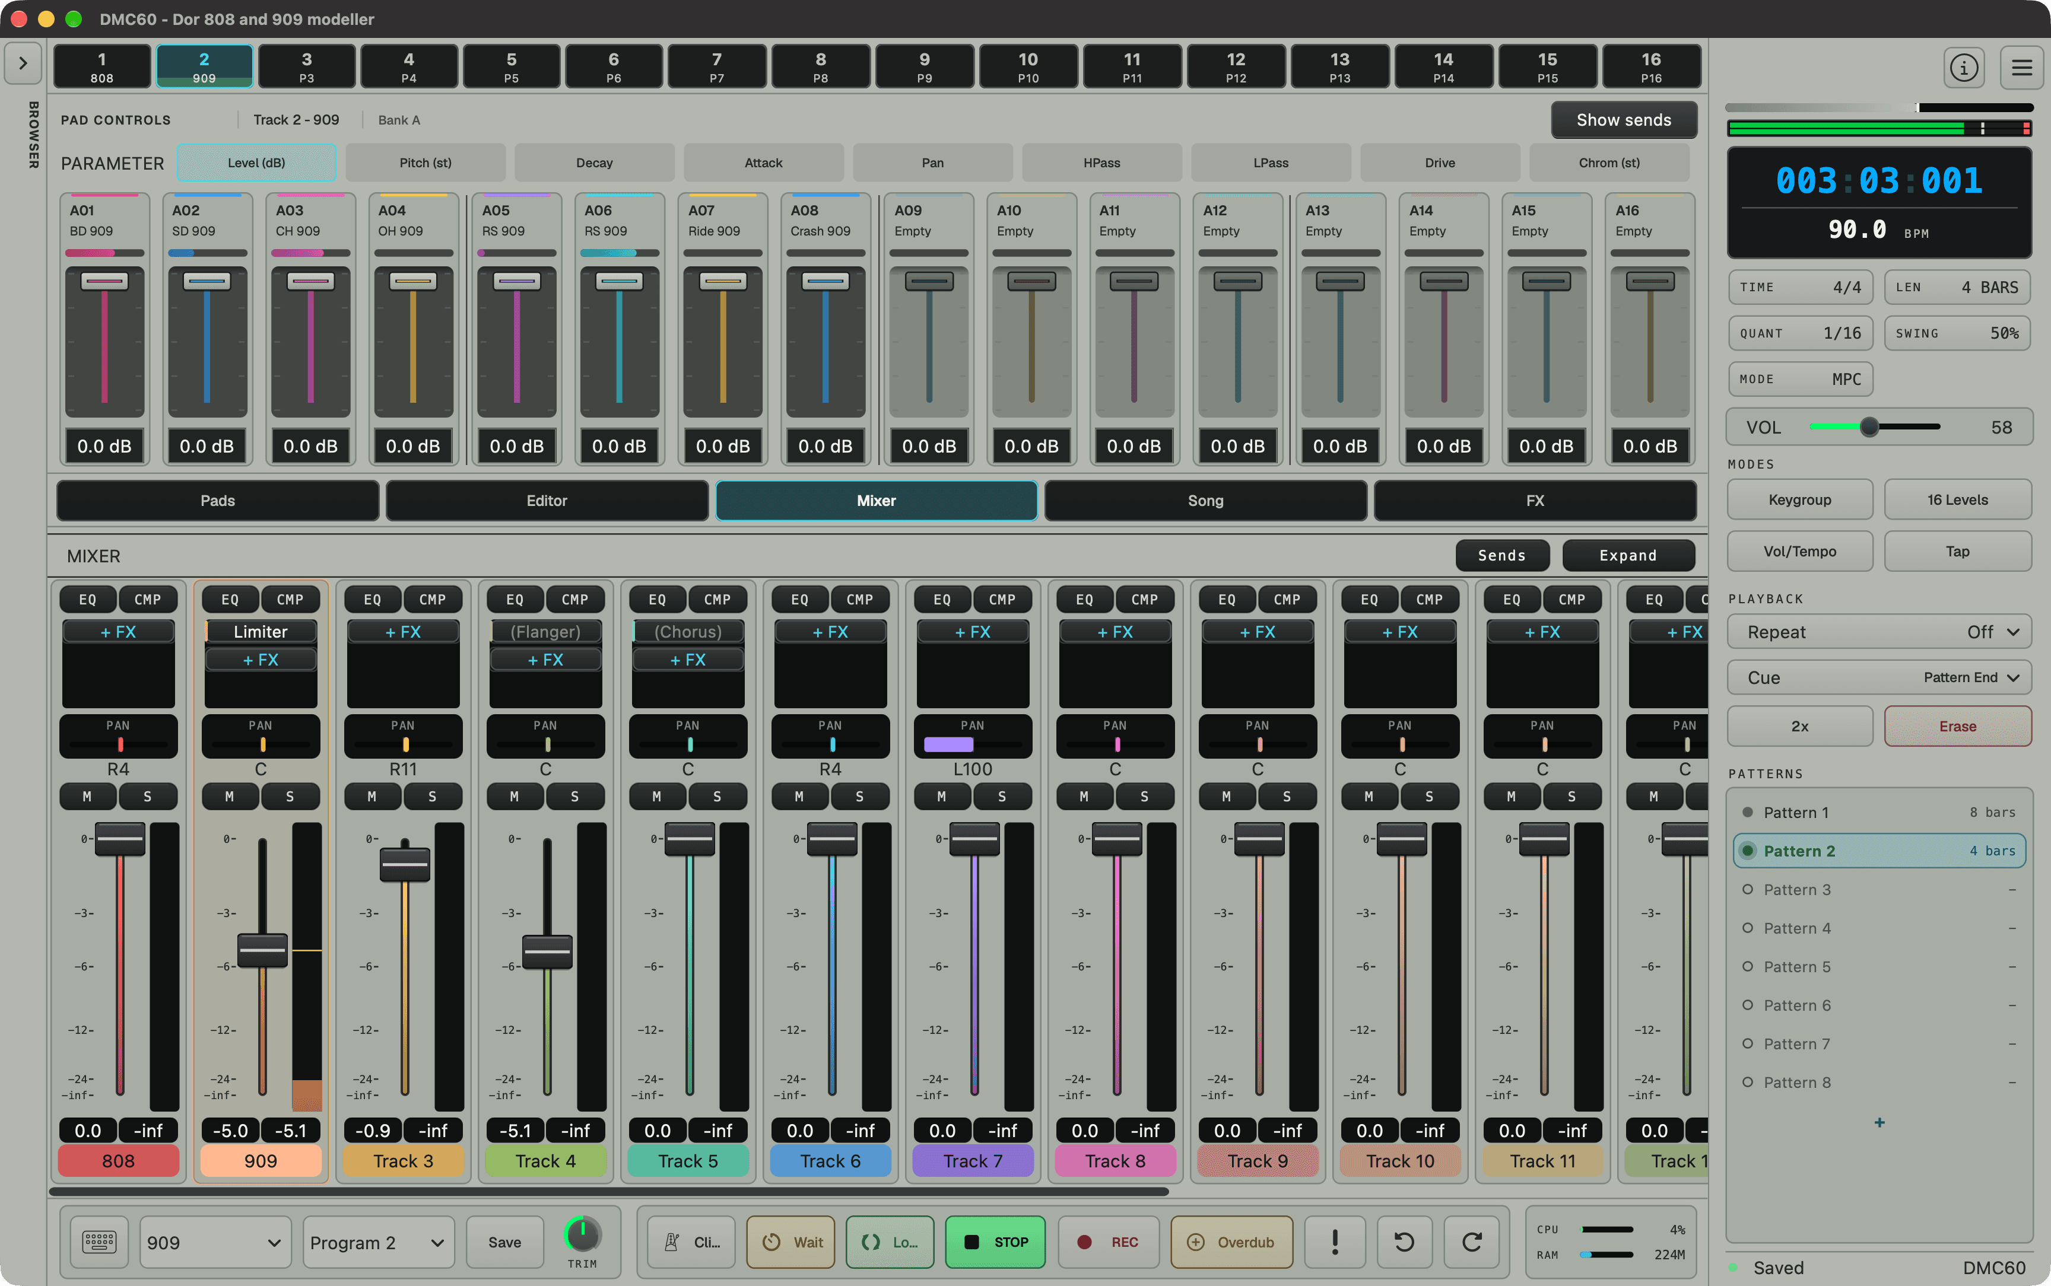The image size is (2051, 1286).
Task: Expand the Browser sidebar arrow
Action: 23,63
